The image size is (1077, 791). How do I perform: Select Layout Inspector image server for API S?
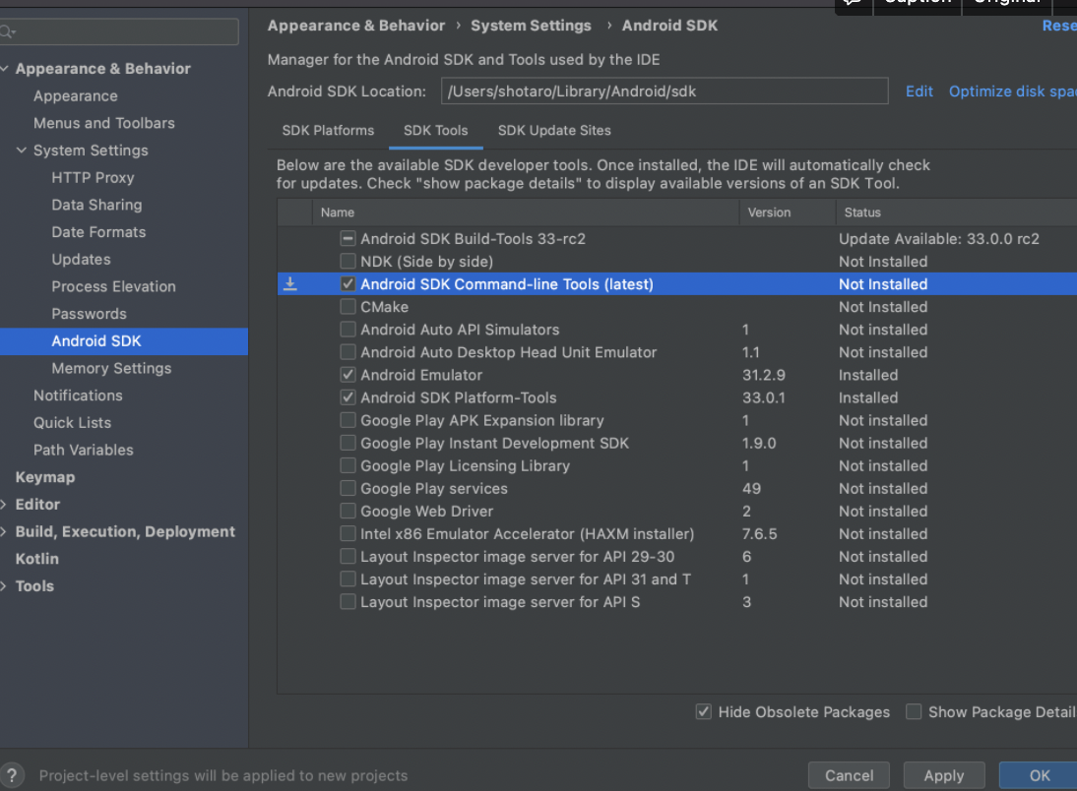677,601
